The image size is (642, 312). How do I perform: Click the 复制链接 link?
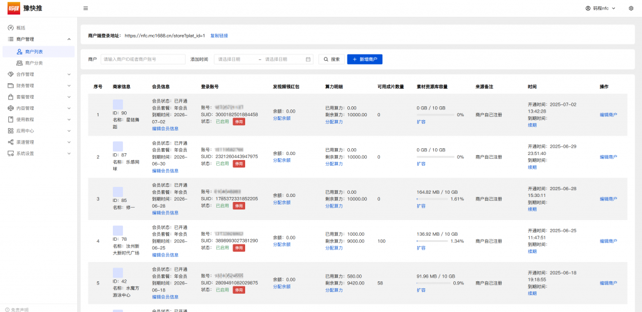pos(219,36)
